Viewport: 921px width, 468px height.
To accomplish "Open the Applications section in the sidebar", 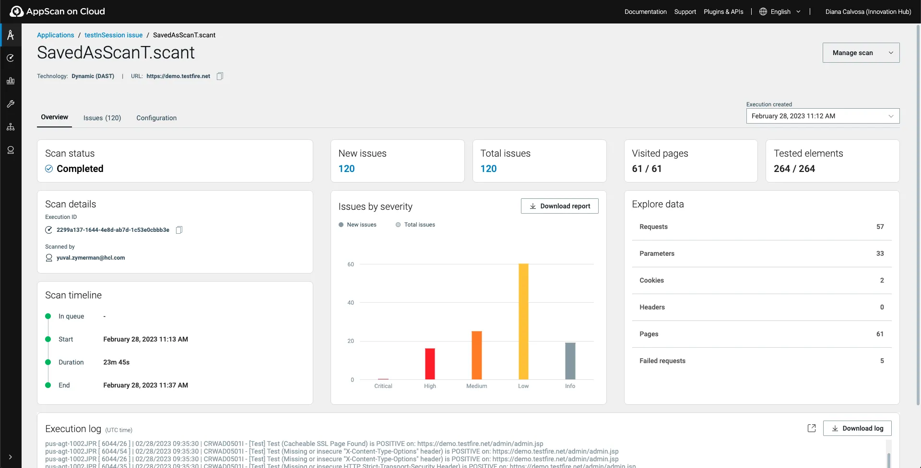I will [11, 34].
